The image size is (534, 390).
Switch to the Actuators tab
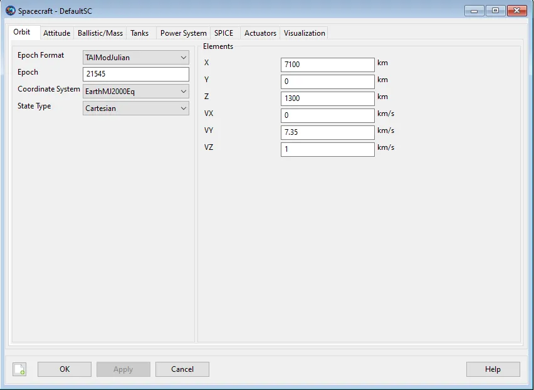point(260,33)
